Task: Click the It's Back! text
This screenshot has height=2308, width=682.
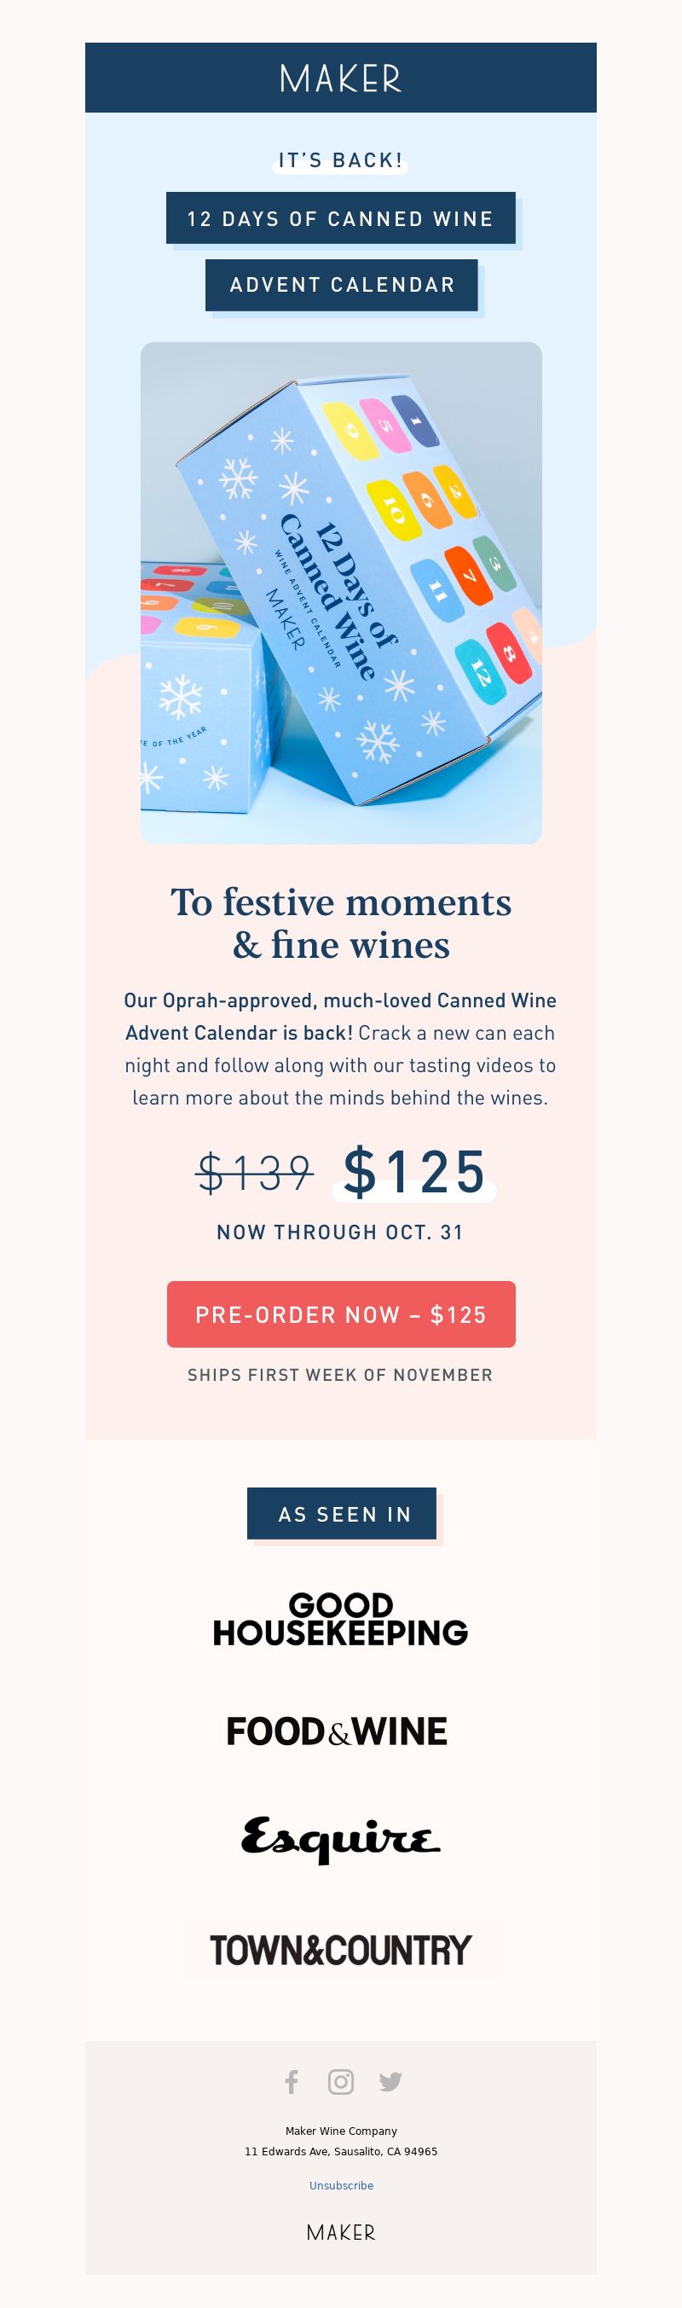Action: point(341,160)
